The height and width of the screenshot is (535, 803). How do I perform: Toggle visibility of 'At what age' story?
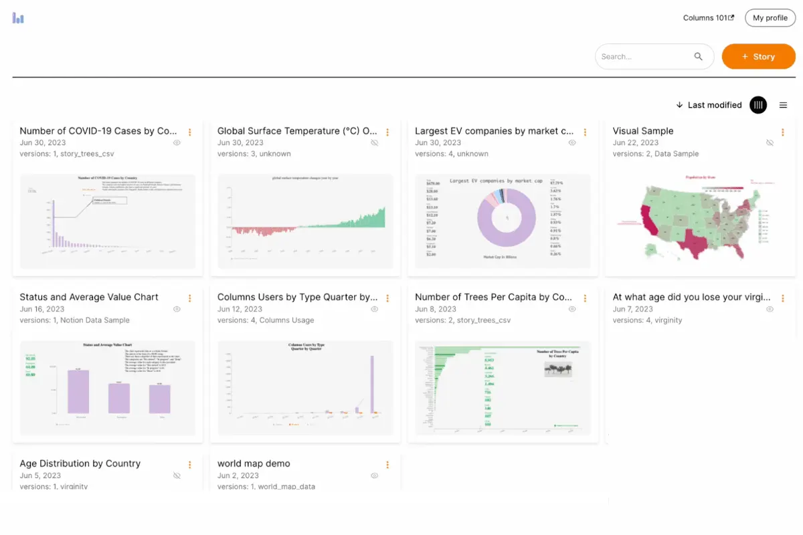click(x=770, y=309)
